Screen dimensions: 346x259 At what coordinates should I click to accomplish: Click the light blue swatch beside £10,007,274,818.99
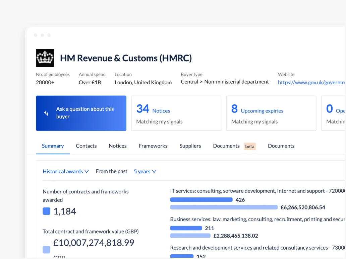(46, 250)
